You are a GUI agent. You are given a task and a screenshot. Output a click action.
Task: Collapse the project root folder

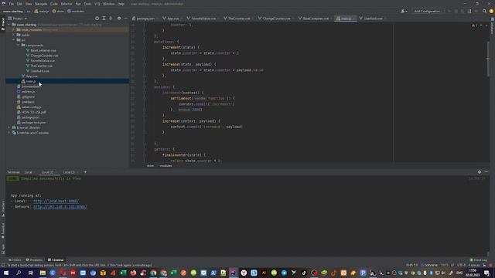[9, 25]
